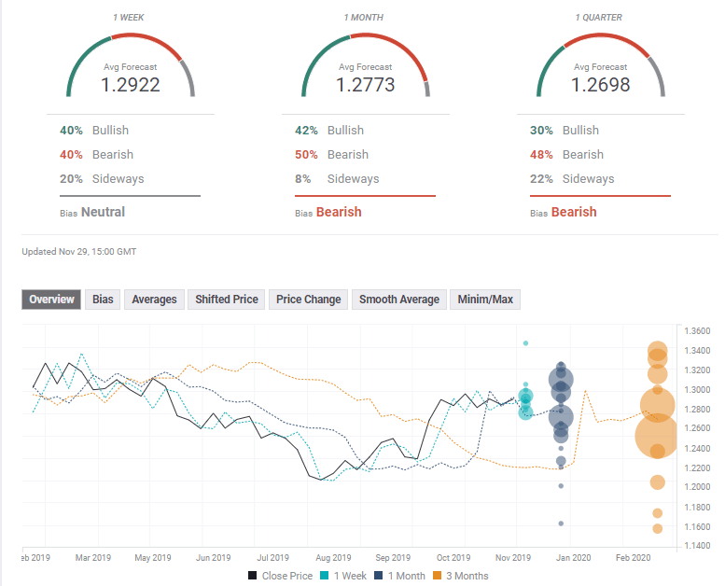Click the 1 Month Bearish bias label

(341, 212)
